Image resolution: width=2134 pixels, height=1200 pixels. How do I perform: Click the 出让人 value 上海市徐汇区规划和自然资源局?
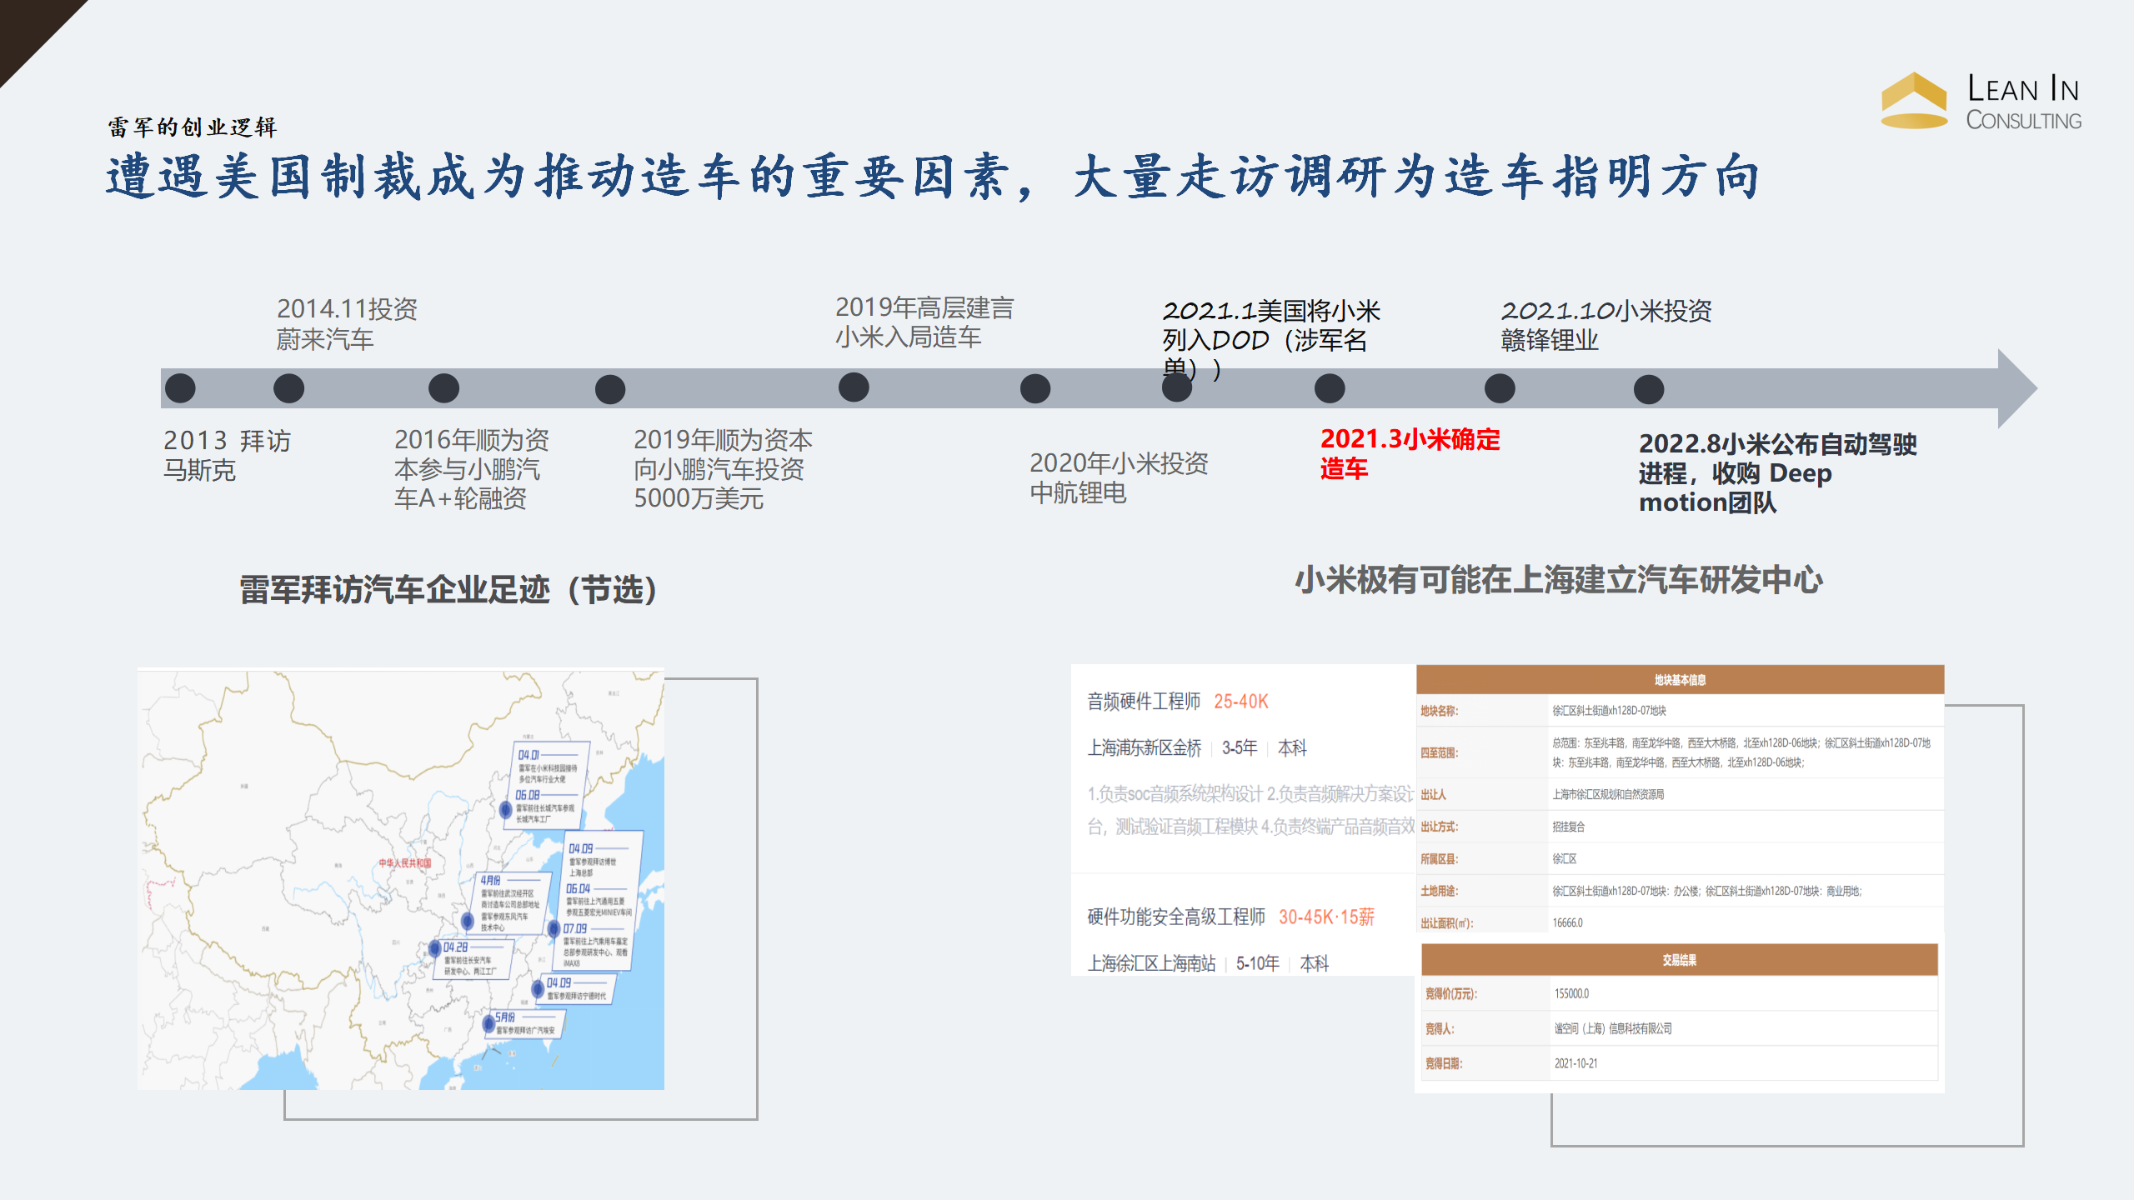tap(1608, 794)
